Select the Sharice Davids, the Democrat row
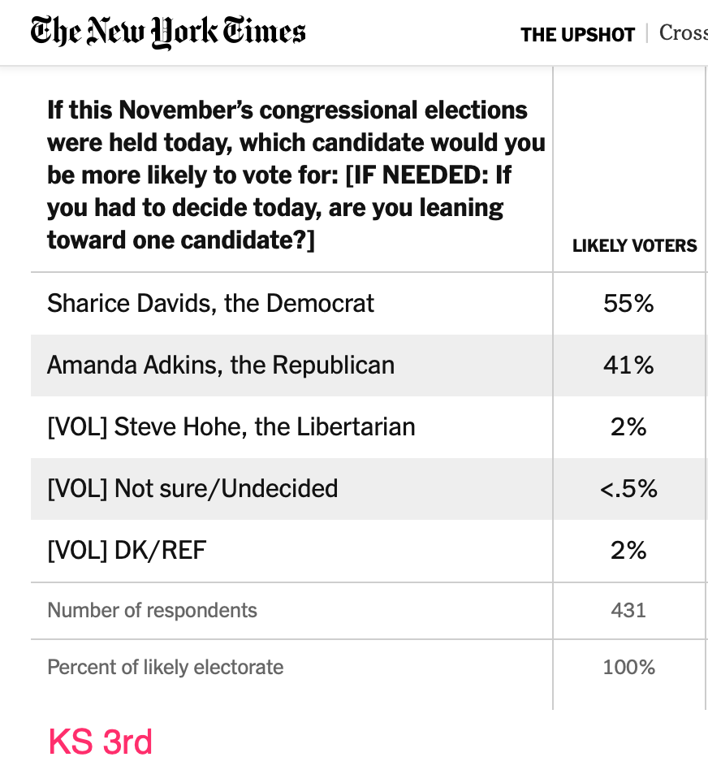The height and width of the screenshot is (770, 708). [x=210, y=303]
